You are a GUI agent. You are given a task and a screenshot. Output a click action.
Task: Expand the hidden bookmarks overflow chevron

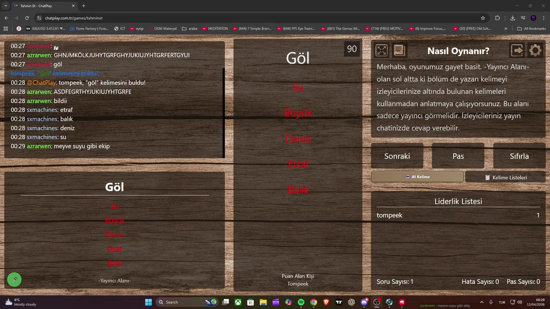pos(506,29)
